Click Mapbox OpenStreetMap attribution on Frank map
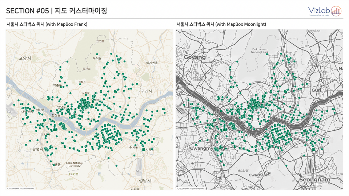 pyautogui.click(x=20, y=188)
